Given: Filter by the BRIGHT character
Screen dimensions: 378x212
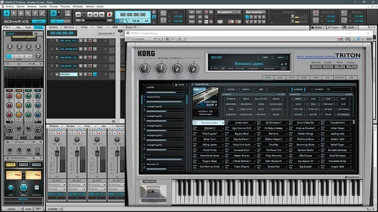Looking at the screenshot, I should 298,99.
